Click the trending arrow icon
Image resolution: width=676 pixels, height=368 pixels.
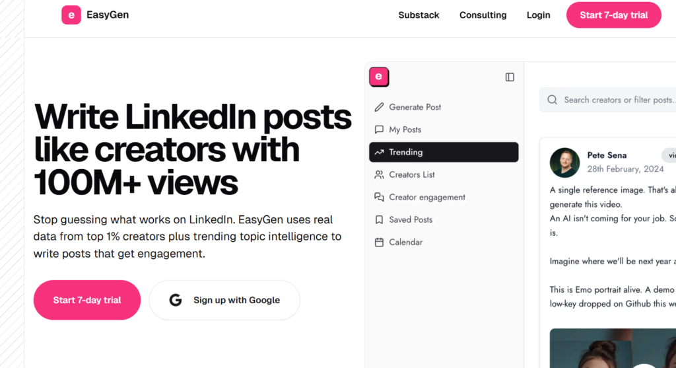click(x=379, y=152)
